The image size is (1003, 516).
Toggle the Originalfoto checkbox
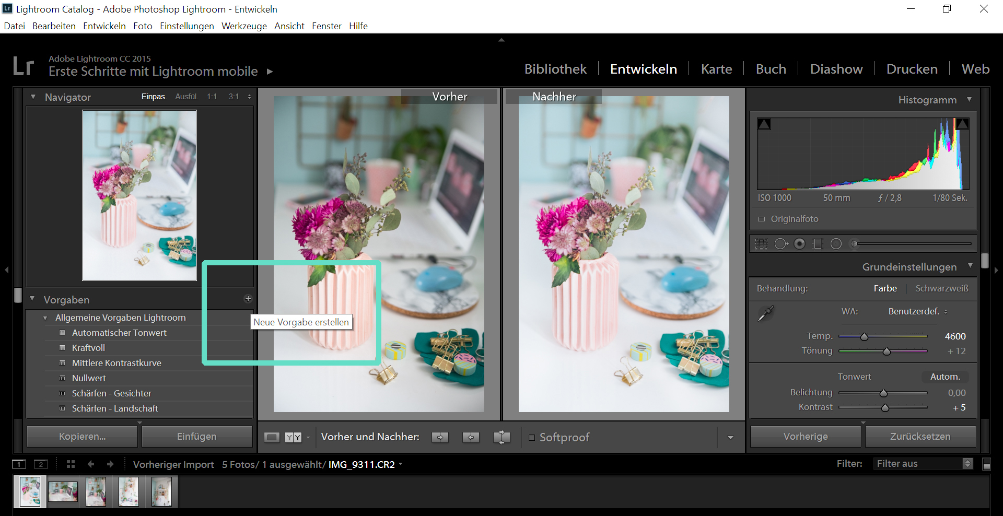pos(762,219)
